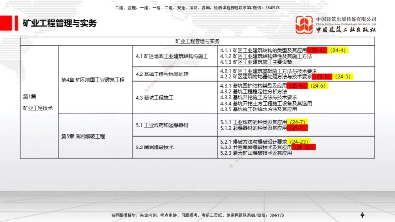Select the 第1篇 cell label
Screen dimensions: 395x222
30,96
